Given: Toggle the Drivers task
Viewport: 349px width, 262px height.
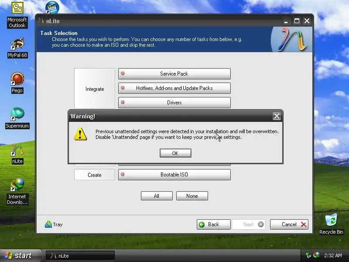Looking at the screenshot, I should tap(174, 103).
